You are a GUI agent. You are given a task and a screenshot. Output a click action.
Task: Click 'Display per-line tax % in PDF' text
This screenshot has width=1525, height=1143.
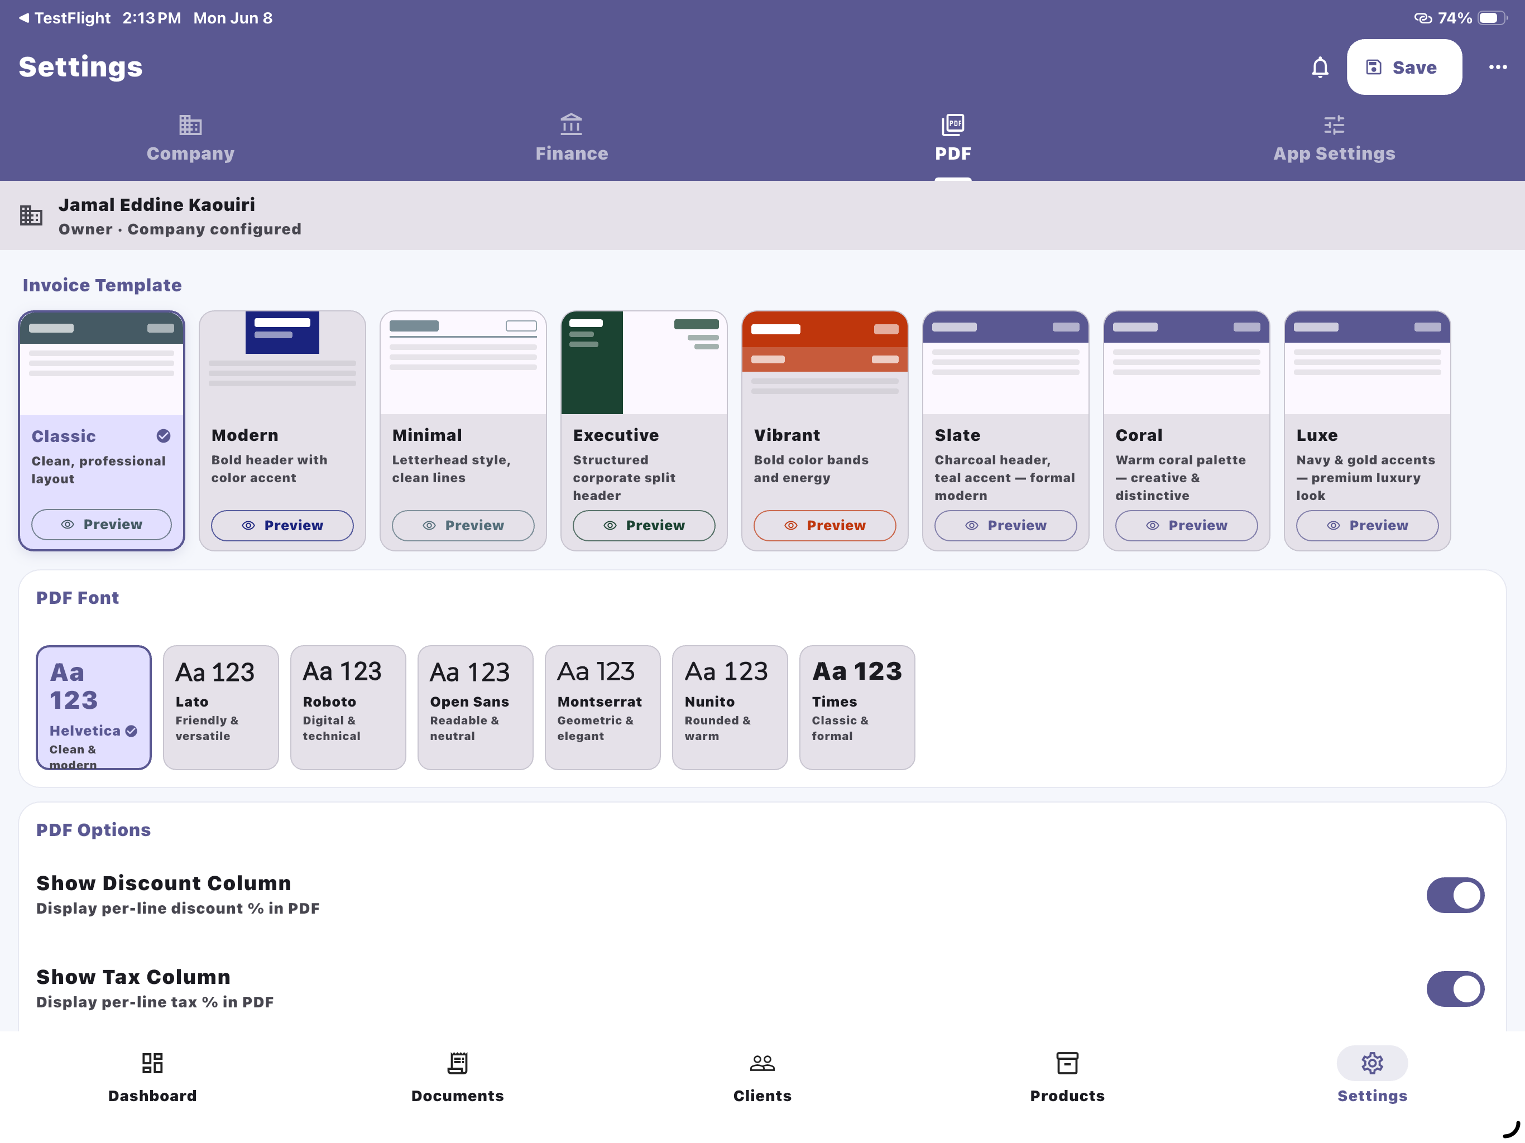(155, 1002)
